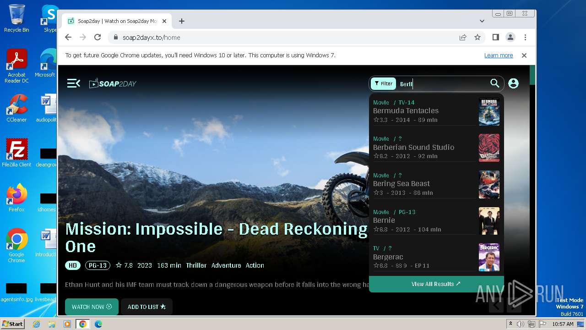The width and height of the screenshot is (586, 330).
Task: Open Firefox desktop icon
Action: click(x=16, y=198)
